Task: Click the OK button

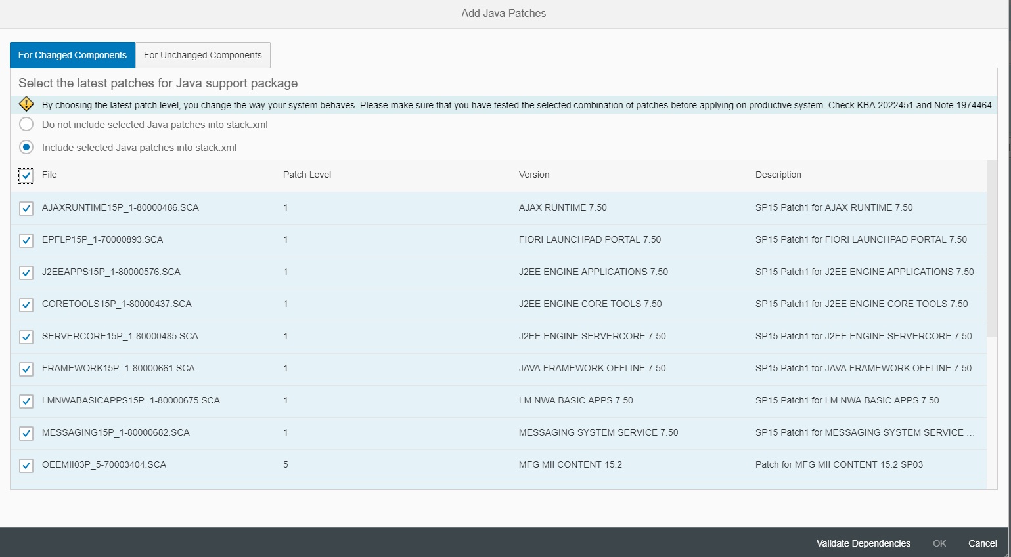Action: coord(939,543)
